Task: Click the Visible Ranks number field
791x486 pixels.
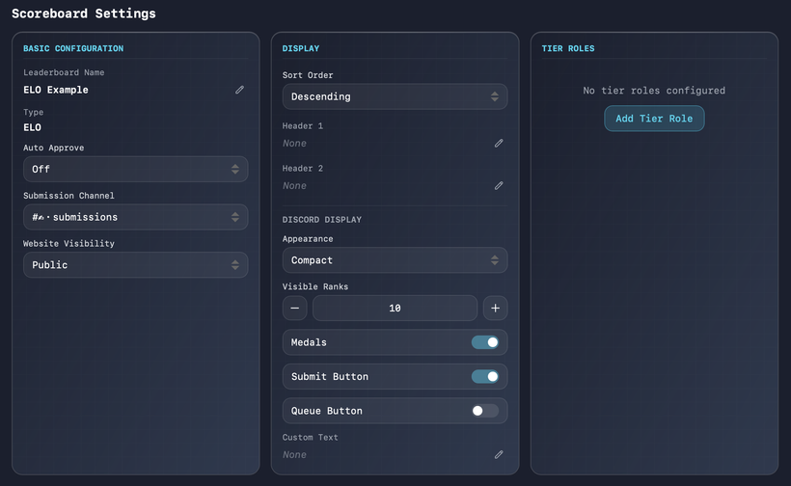Action: 395,308
